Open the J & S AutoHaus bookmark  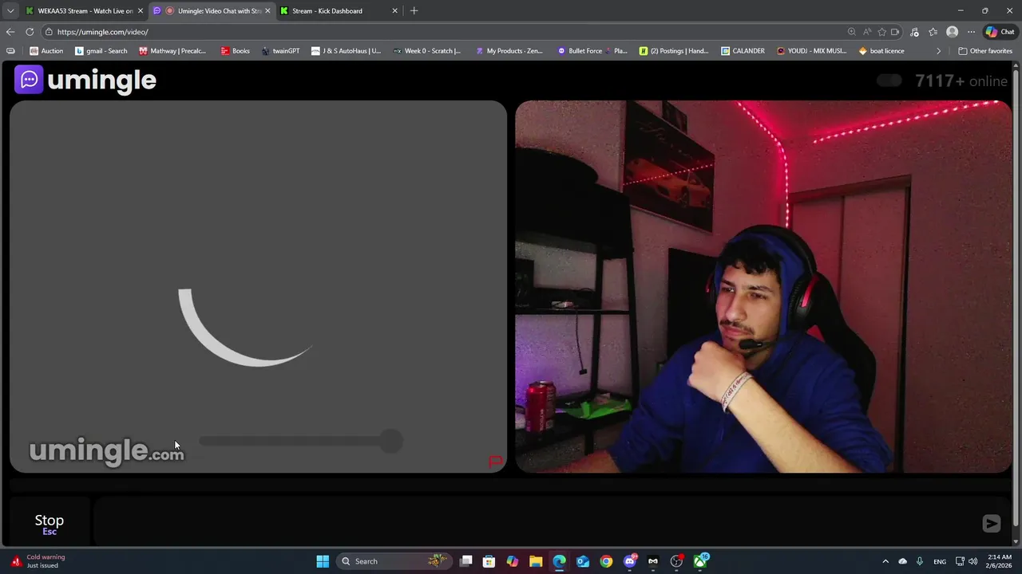click(347, 51)
